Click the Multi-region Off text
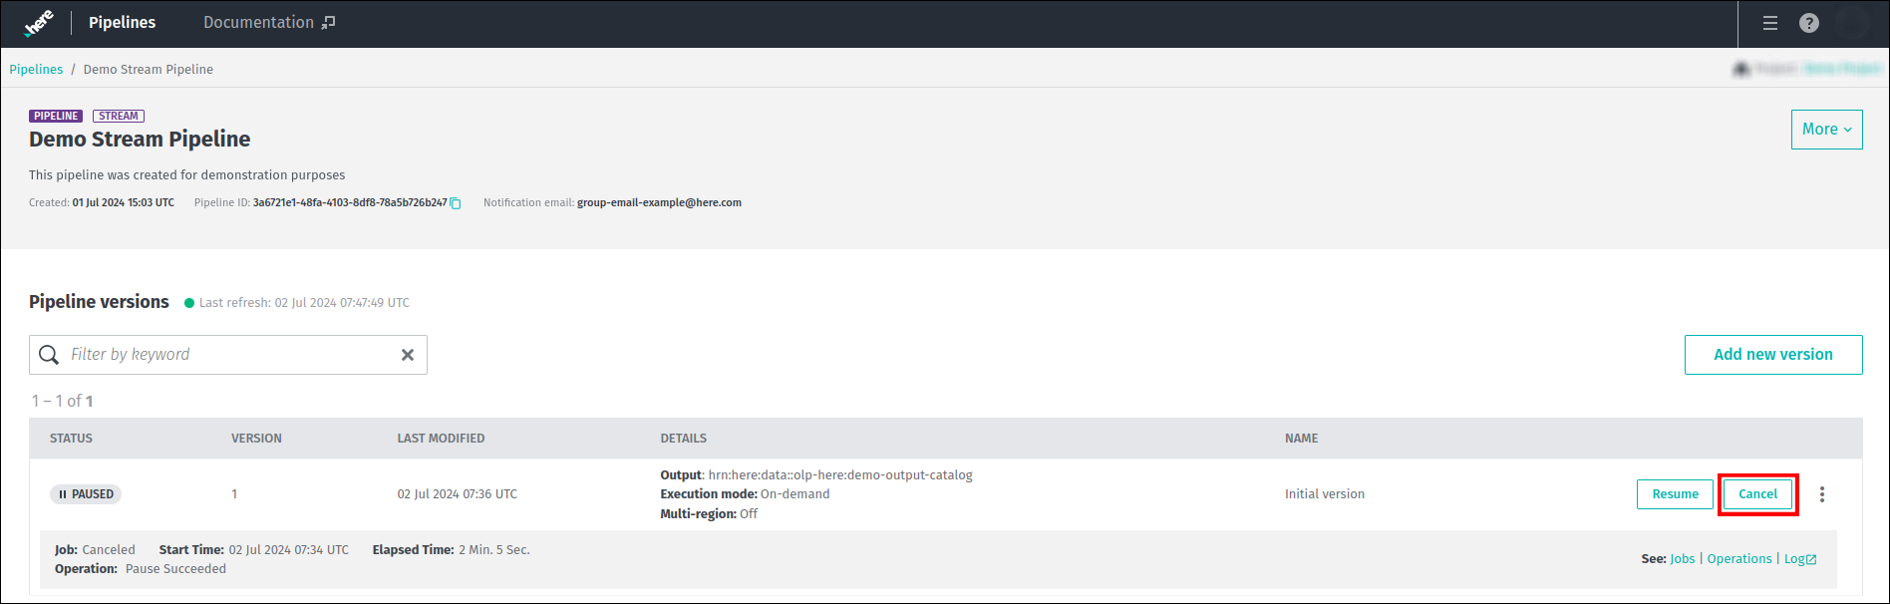 click(709, 514)
